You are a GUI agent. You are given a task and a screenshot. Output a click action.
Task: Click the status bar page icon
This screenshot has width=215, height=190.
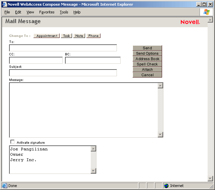(4, 186)
